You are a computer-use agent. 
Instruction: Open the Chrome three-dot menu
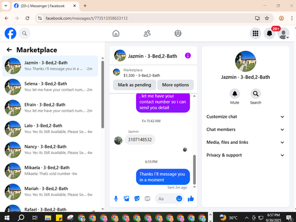tap(292, 18)
